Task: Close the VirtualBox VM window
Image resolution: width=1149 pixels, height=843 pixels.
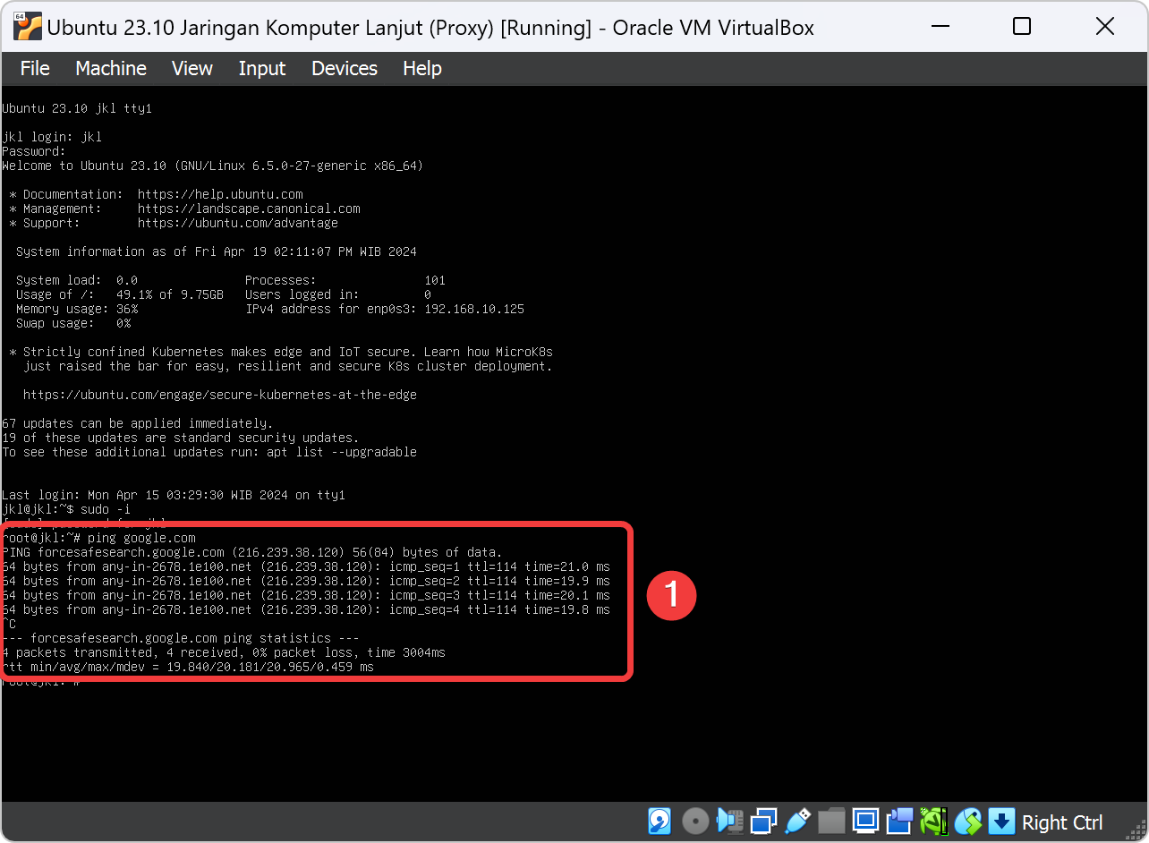Action: click(x=1104, y=27)
